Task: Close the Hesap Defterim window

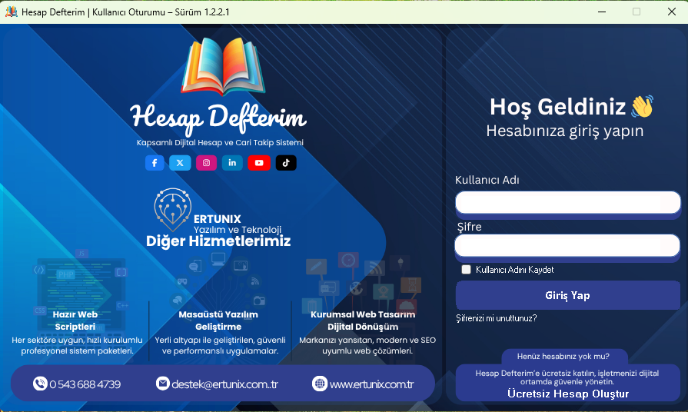Action: tap(671, 12)
